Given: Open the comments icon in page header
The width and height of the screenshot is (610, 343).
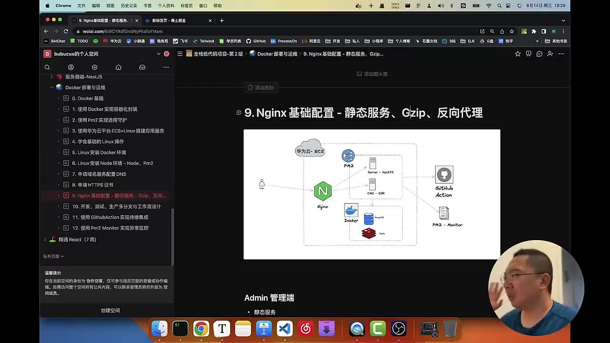Looking at the screenshot, I should (529, 54).
